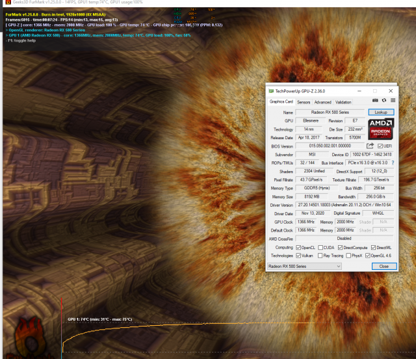Image resolution: width=416 pixels, height=359 pixels.
Task: Switch to the Sensors tab
Action: pyautogui.click(x=304, y=102)
